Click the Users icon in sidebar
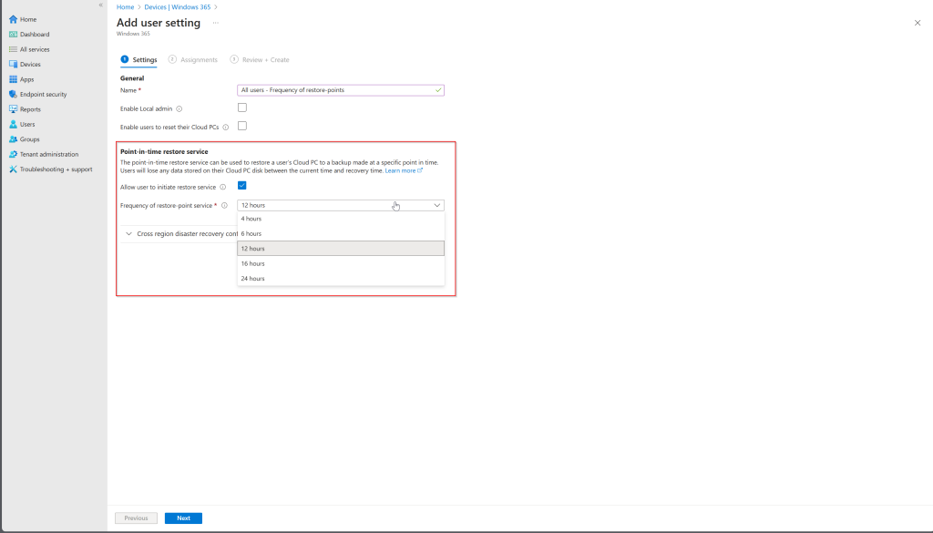The height and width of the screenshot is (533, 933). tap(13, 124)
